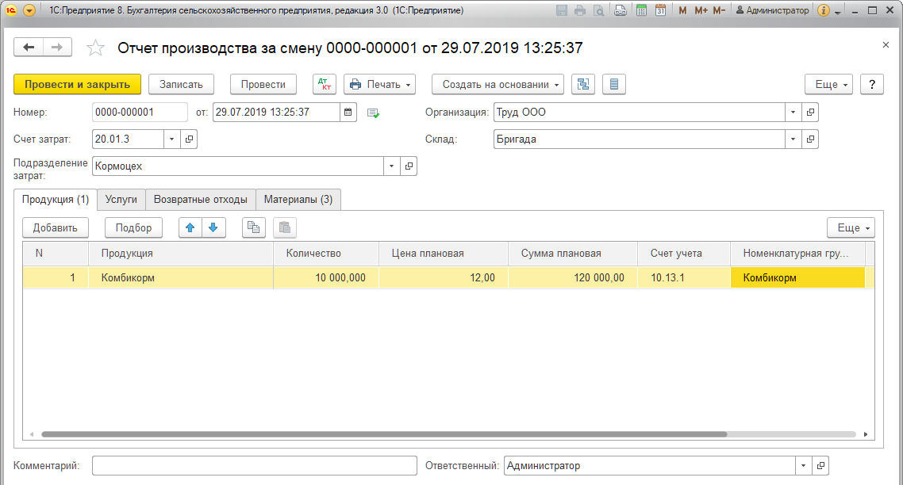Select Сумма плановая cell 120 000,00
Screen dimensions: 903x485
573,278
